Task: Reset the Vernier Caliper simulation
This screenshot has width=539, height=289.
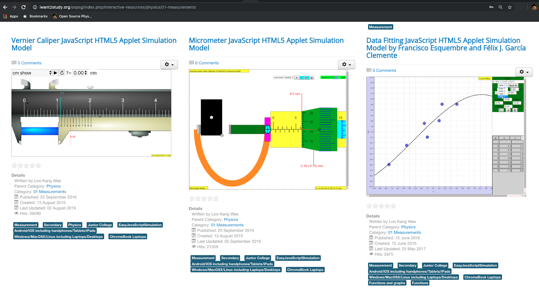Action: 62,73
